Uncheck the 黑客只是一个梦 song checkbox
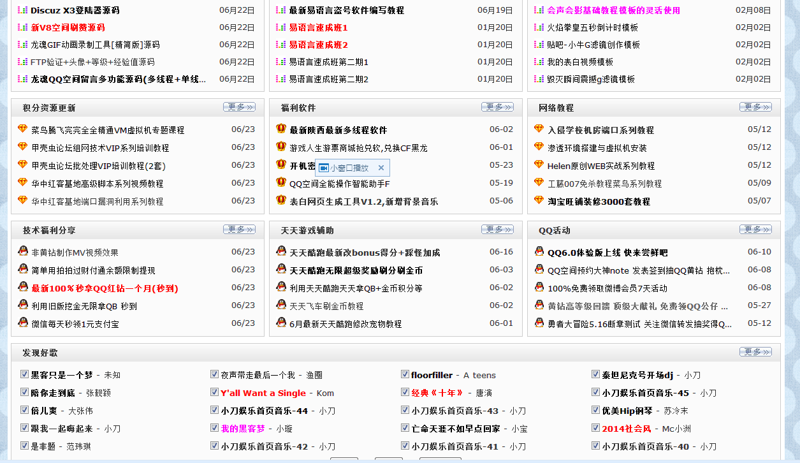The height and width of the screenshot is (463, 800). tap(24, 374)
